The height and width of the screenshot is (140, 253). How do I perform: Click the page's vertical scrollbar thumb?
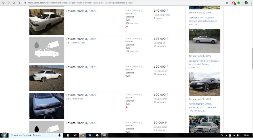tap(252, 59)
